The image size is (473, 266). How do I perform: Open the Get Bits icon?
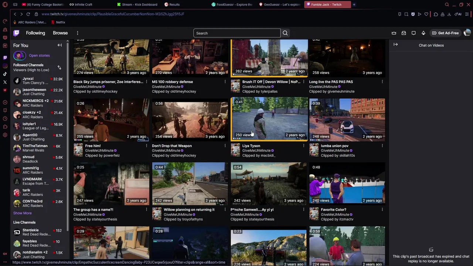tap(423, 33)
